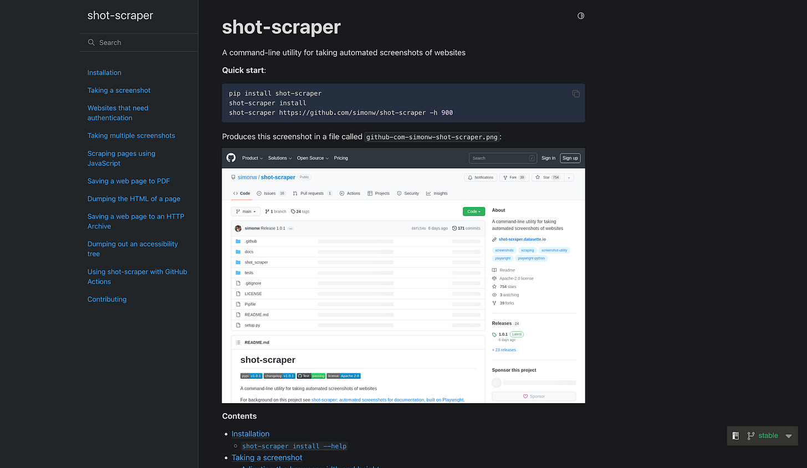Click Insights tab in embedded repo screenshot
Screen dimensions: 807x468
[x=437, y=193]
